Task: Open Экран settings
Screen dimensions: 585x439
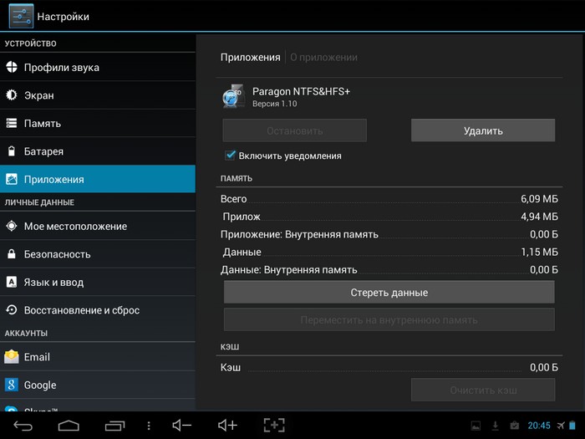Action: (x=98, y=95)
